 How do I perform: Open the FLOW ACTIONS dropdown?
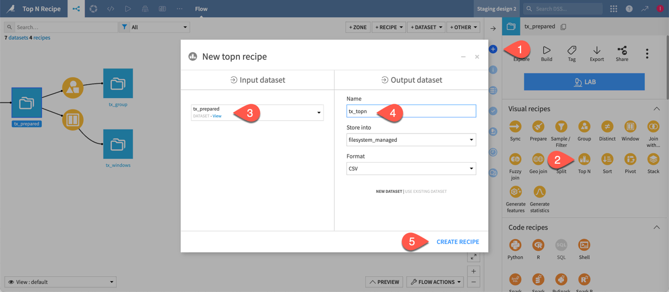(x=436, y=282)
